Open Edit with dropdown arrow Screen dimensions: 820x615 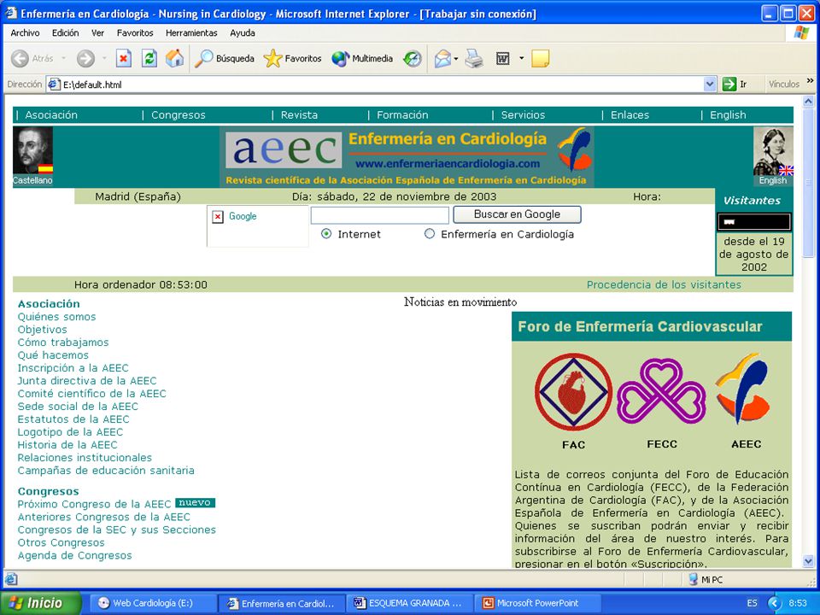[x=521, y=59]
